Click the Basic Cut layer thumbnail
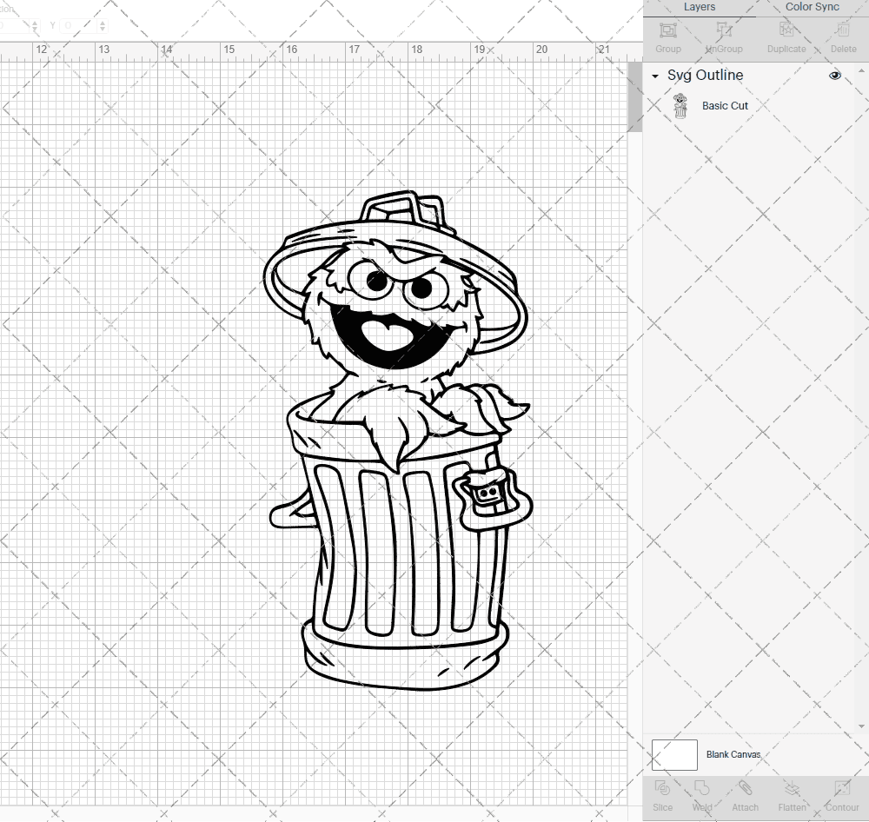869x822 pixels. [x=681, y=105]
